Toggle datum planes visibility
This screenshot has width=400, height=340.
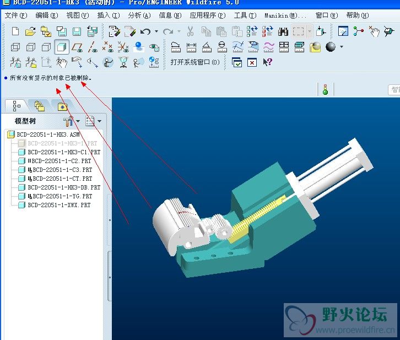(77, 47)
